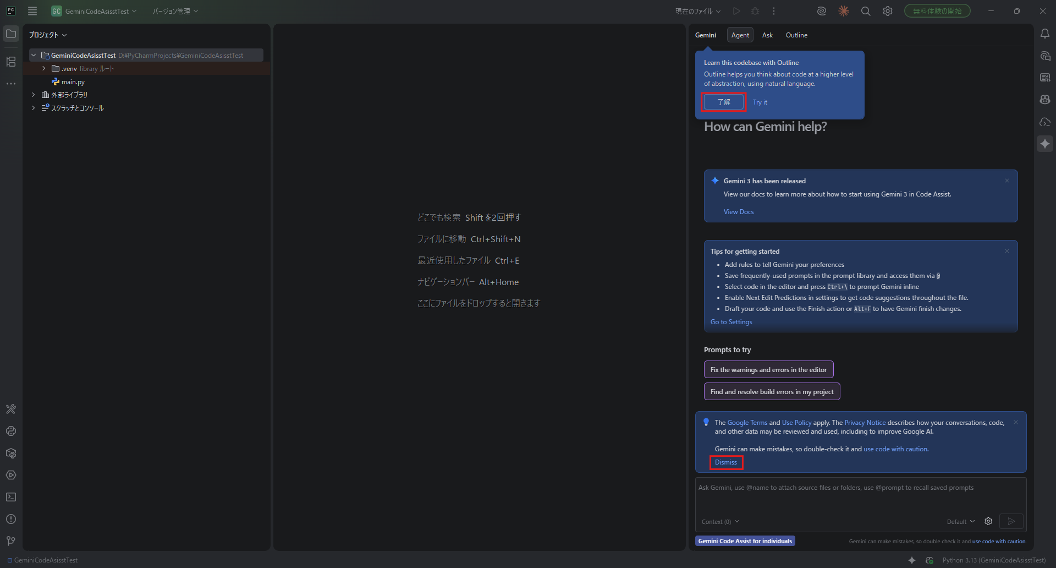Click the Search Everywhere magnifier icon

click(866, 11)
